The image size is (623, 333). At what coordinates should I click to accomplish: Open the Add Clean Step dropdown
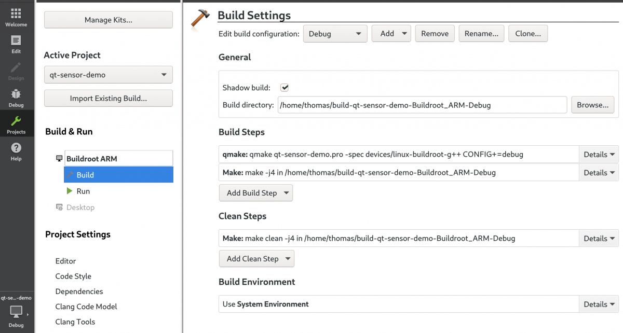tap(256, 258)
